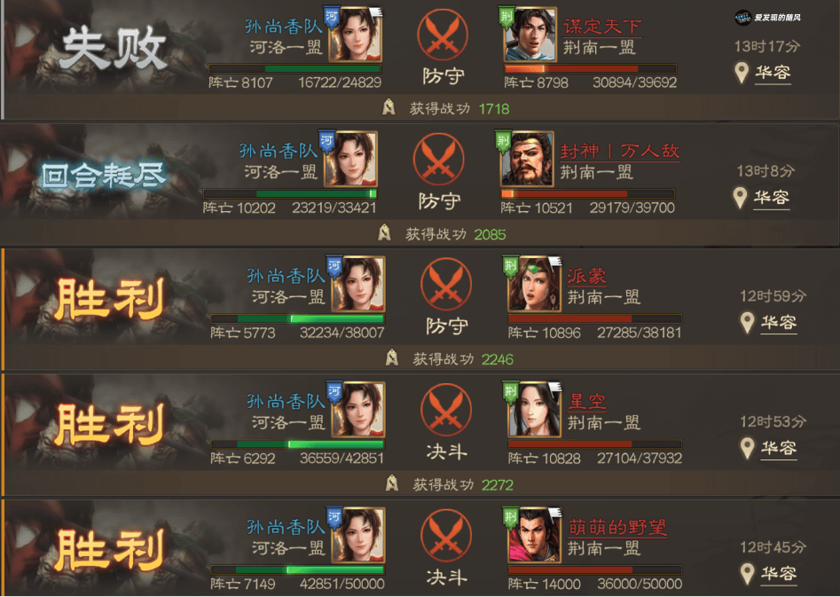Click location pin icon next to 华容 at 13时8分

(x=741, y=198)
